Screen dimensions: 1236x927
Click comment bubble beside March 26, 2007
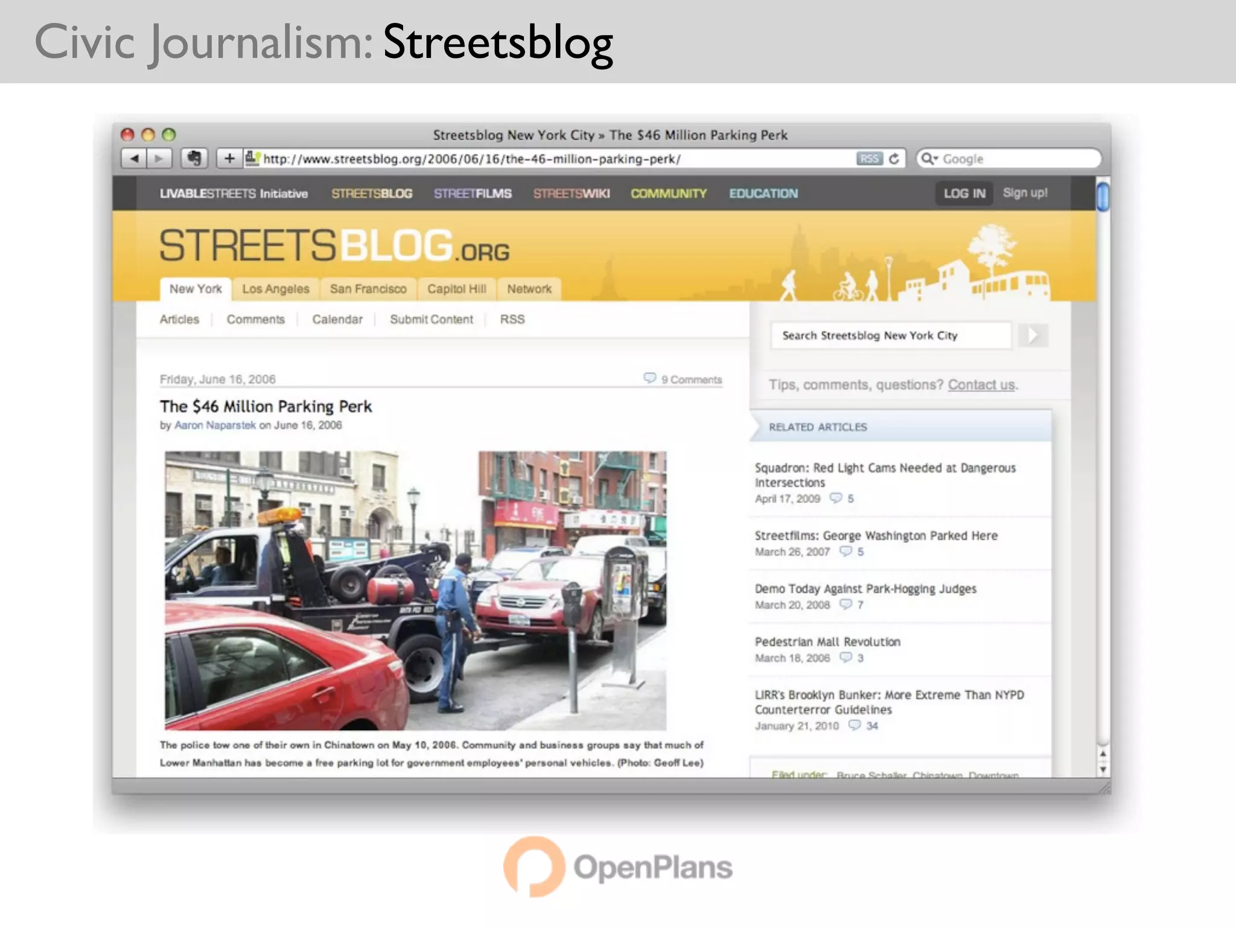[846, 551]
